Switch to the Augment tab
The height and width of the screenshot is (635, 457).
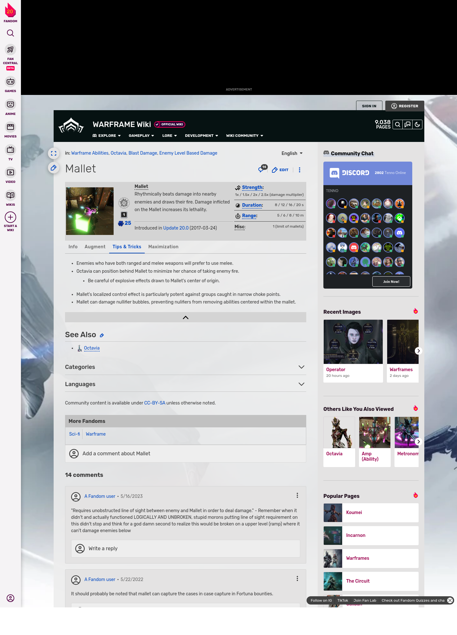click(x=95, y=247)
